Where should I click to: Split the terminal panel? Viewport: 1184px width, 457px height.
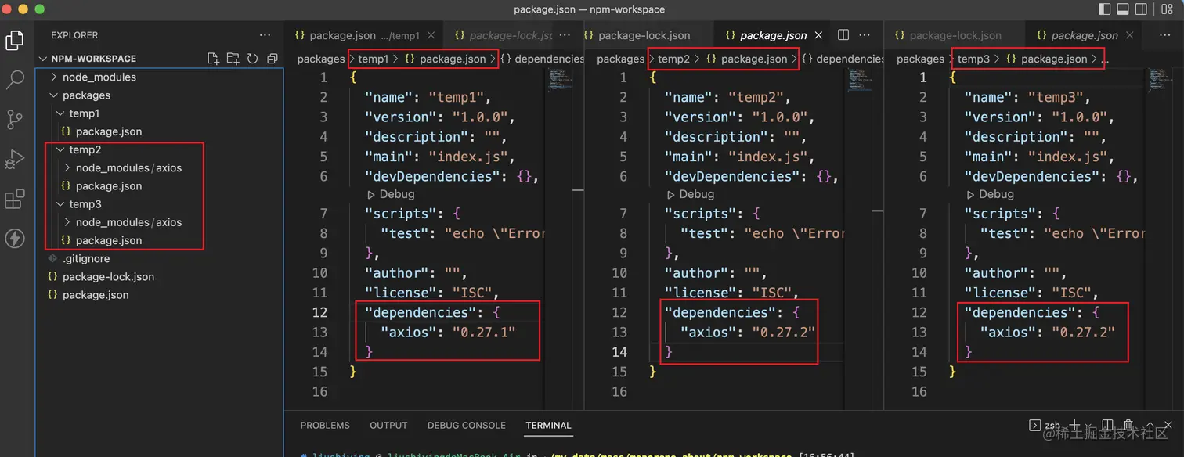click(1107, 425)
